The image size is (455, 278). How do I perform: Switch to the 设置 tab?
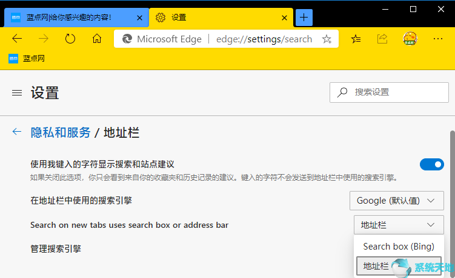tap(221, 18)
